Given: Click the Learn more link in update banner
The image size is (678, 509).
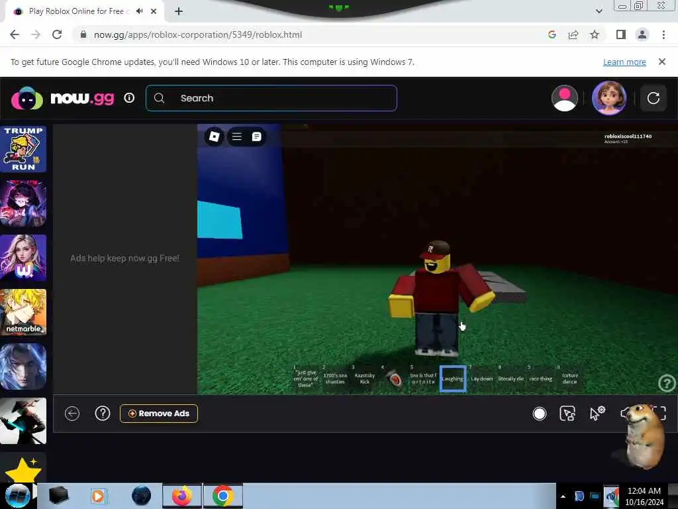Looking at the screenshot, I should click(624, 62).
